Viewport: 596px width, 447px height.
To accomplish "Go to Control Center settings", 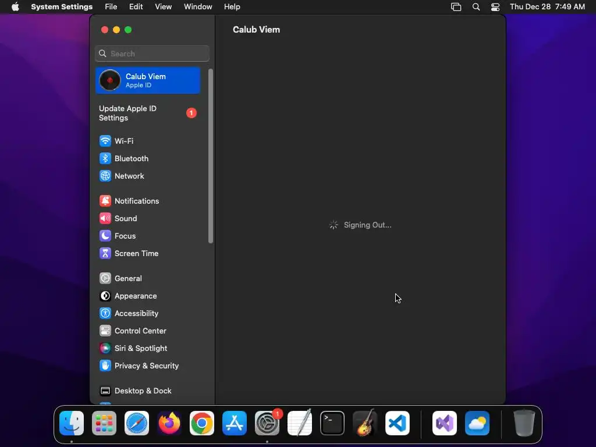I will [148, 331].
